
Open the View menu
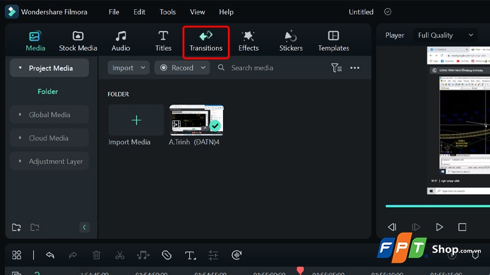point(197,12)
